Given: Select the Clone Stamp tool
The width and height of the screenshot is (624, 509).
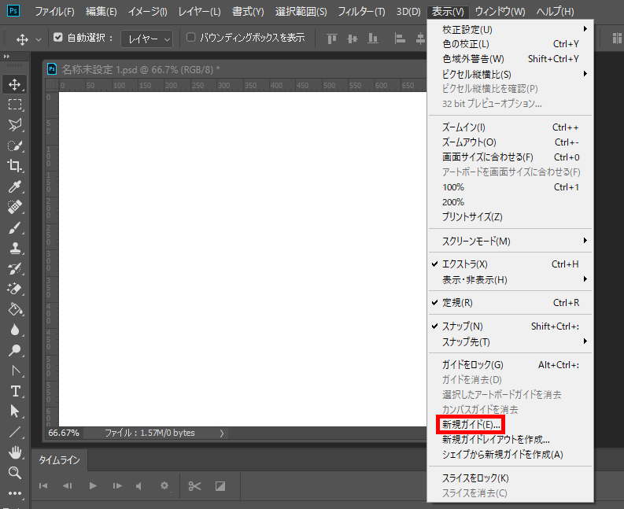Looking at the screenshot, I should tap(15, 248).
